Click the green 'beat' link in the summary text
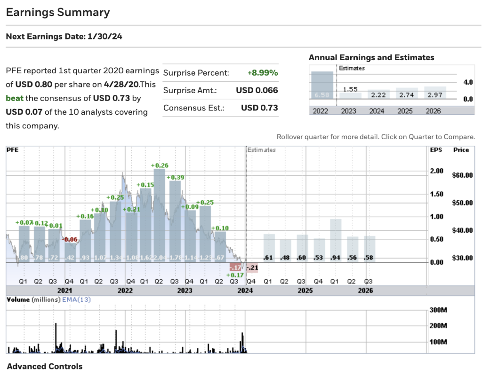 [x=15, y=98]
